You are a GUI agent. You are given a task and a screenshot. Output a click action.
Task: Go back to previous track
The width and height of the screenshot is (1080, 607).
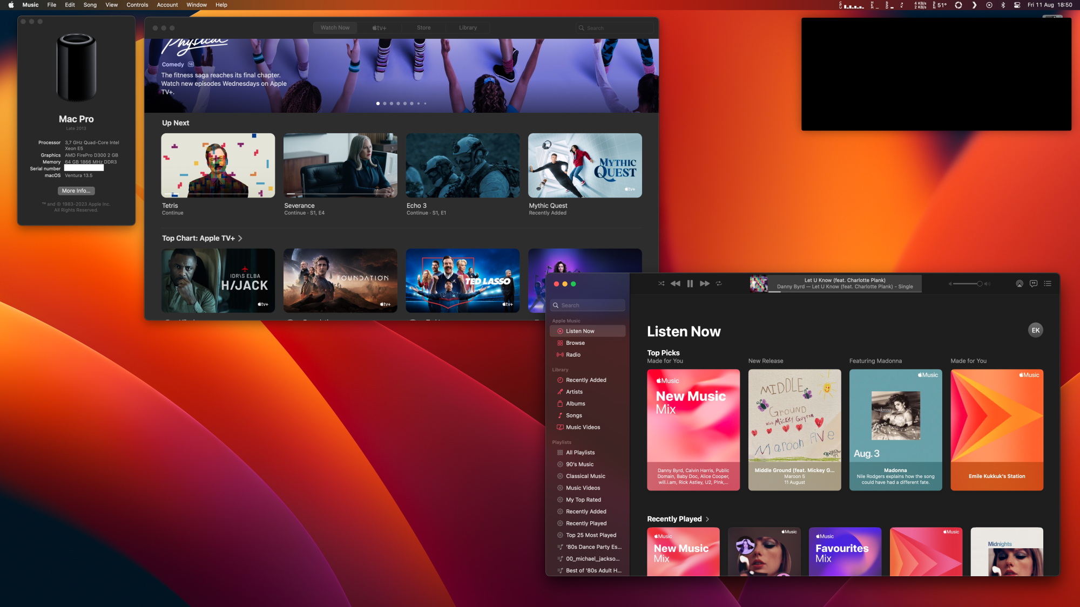675,283
